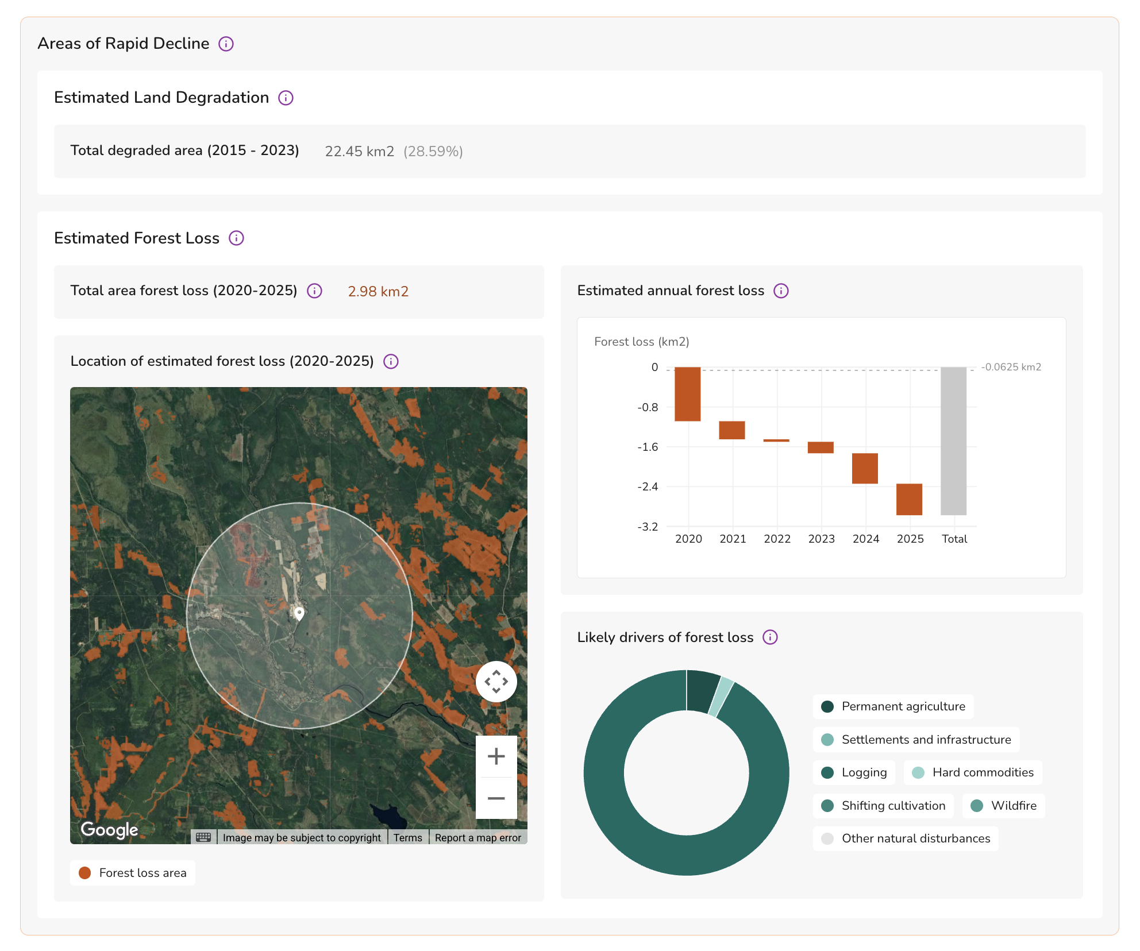Click info icon beside Location of estimated forest loss
This screenshot has height=951, width=1140.
[x=391, y=361]
